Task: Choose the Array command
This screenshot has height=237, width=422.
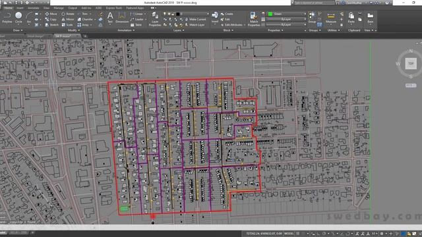Action: [x=83, y=25]
